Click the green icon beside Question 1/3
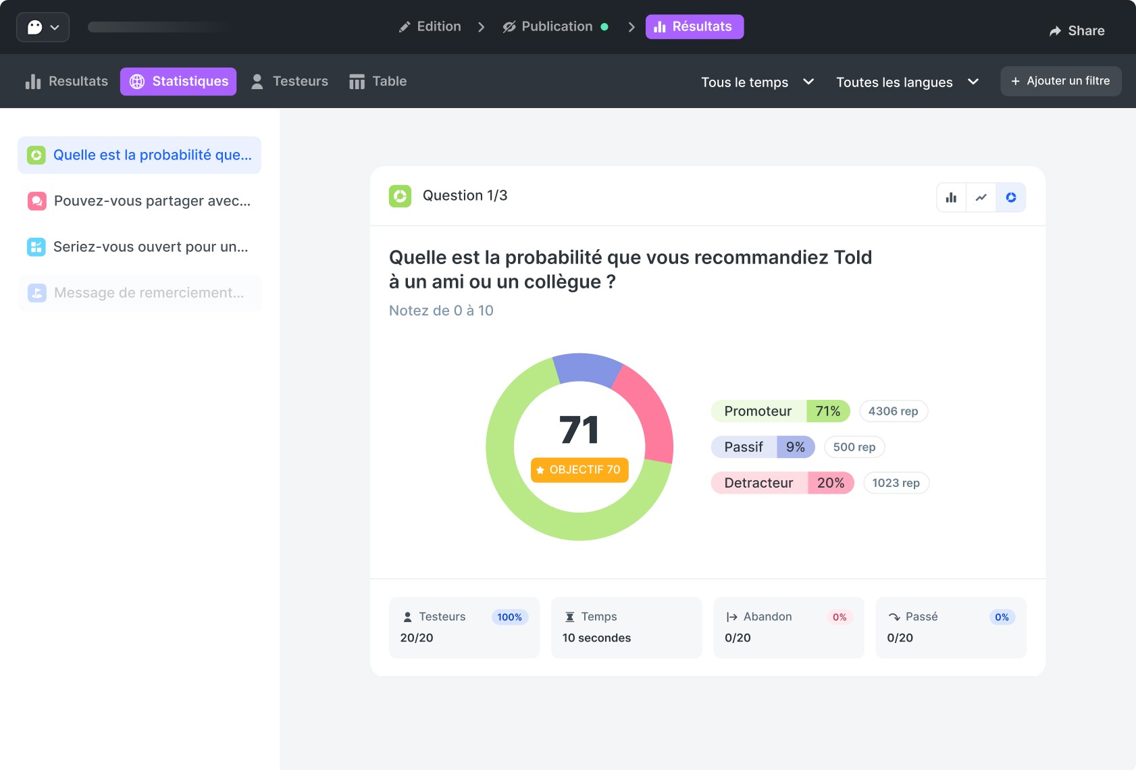This screenshot has width=1136, height=770. point(400,196)
